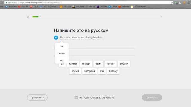191x107 pixels.
Task: Select the word tile читает
Action: [111, 64]
